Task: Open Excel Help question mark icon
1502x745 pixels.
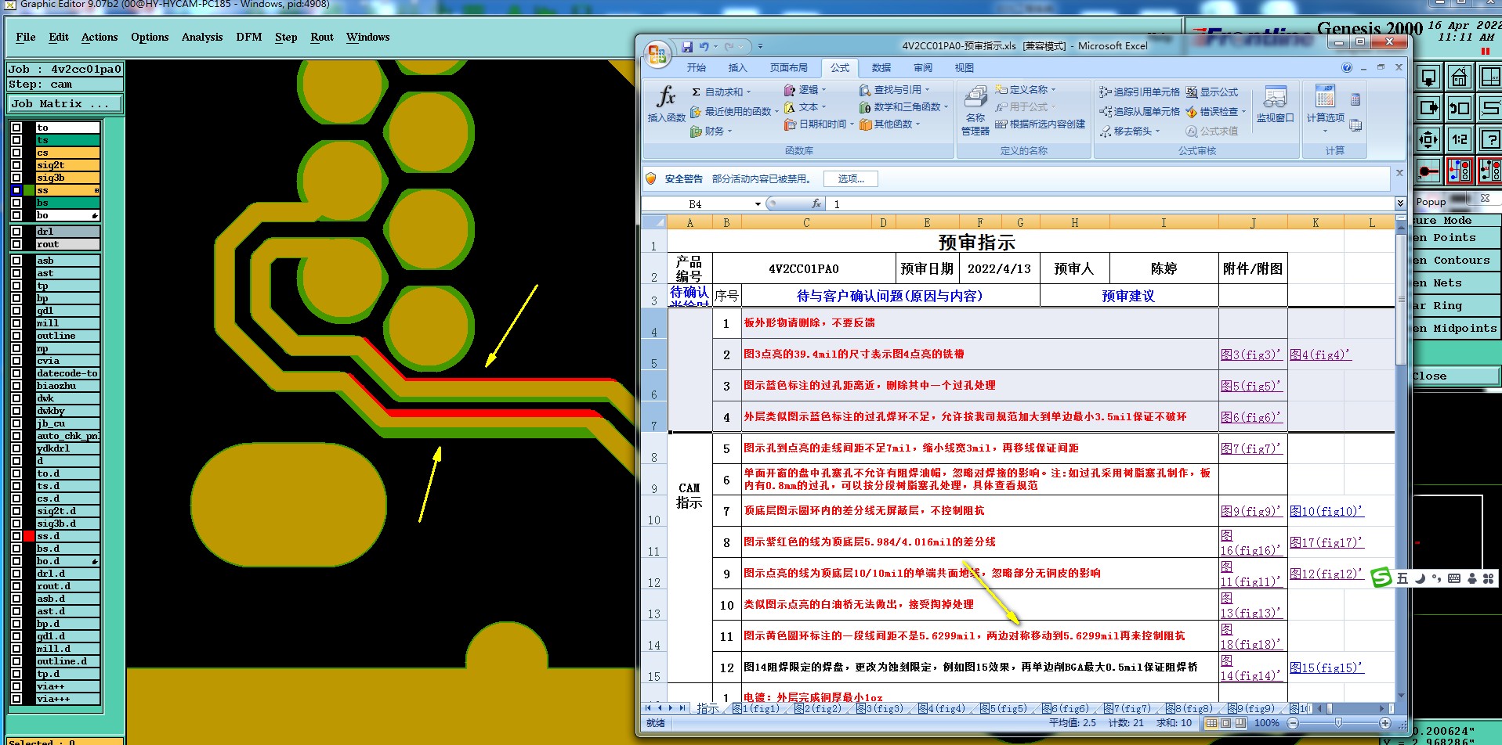Action: pyautogui.click(x=1347, y=67)
